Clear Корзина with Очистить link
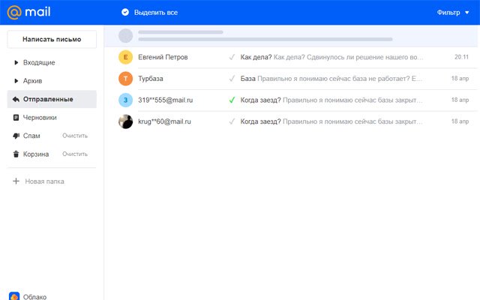This screenshot has width=480, height=300. click(x=75, y=154)
